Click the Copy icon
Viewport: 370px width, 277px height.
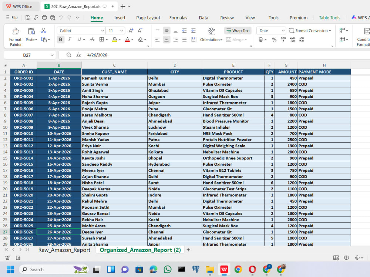44,39
